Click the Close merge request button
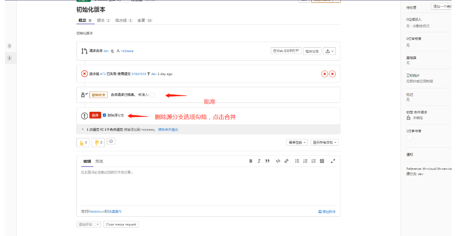The height and width of the screenshot is (236, 456). 121,224
